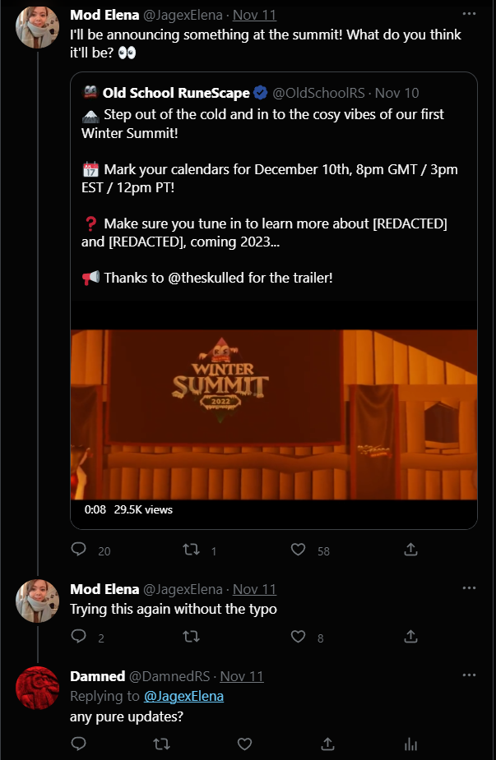Like Damned's 'any pure updates?' reply
The width and height of the screenshot is (496, 760).
(x=244, y=744)
